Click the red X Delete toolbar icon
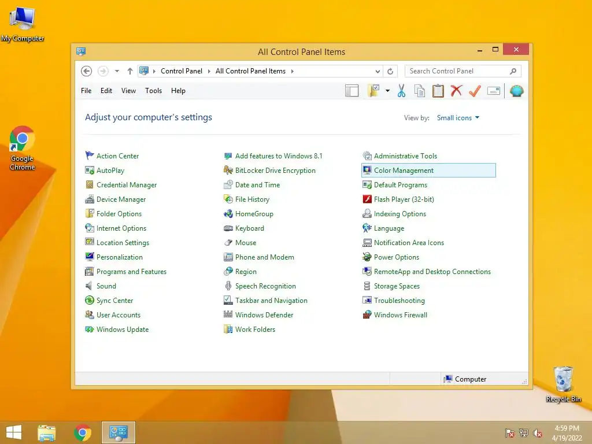Image resolution: width=592 pixels, height=444 pixels. coord(456,91)
